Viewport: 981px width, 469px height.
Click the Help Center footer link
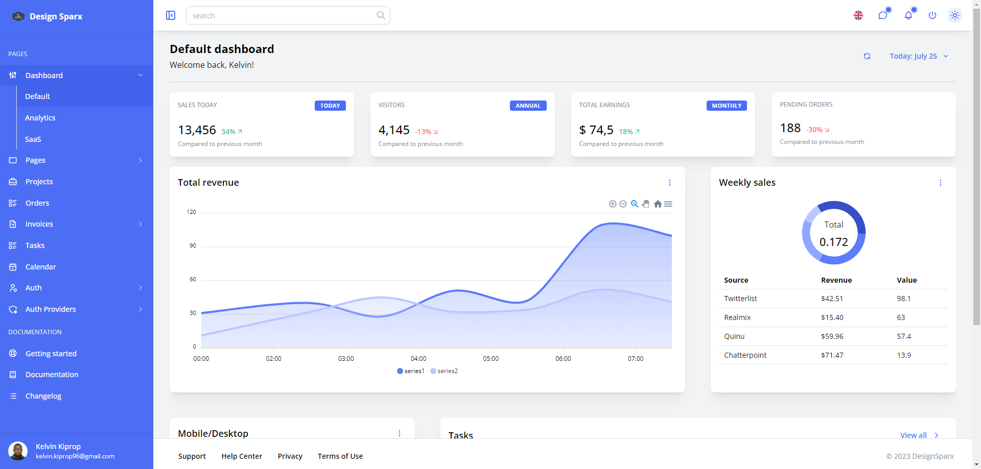(x=242, y=456)
